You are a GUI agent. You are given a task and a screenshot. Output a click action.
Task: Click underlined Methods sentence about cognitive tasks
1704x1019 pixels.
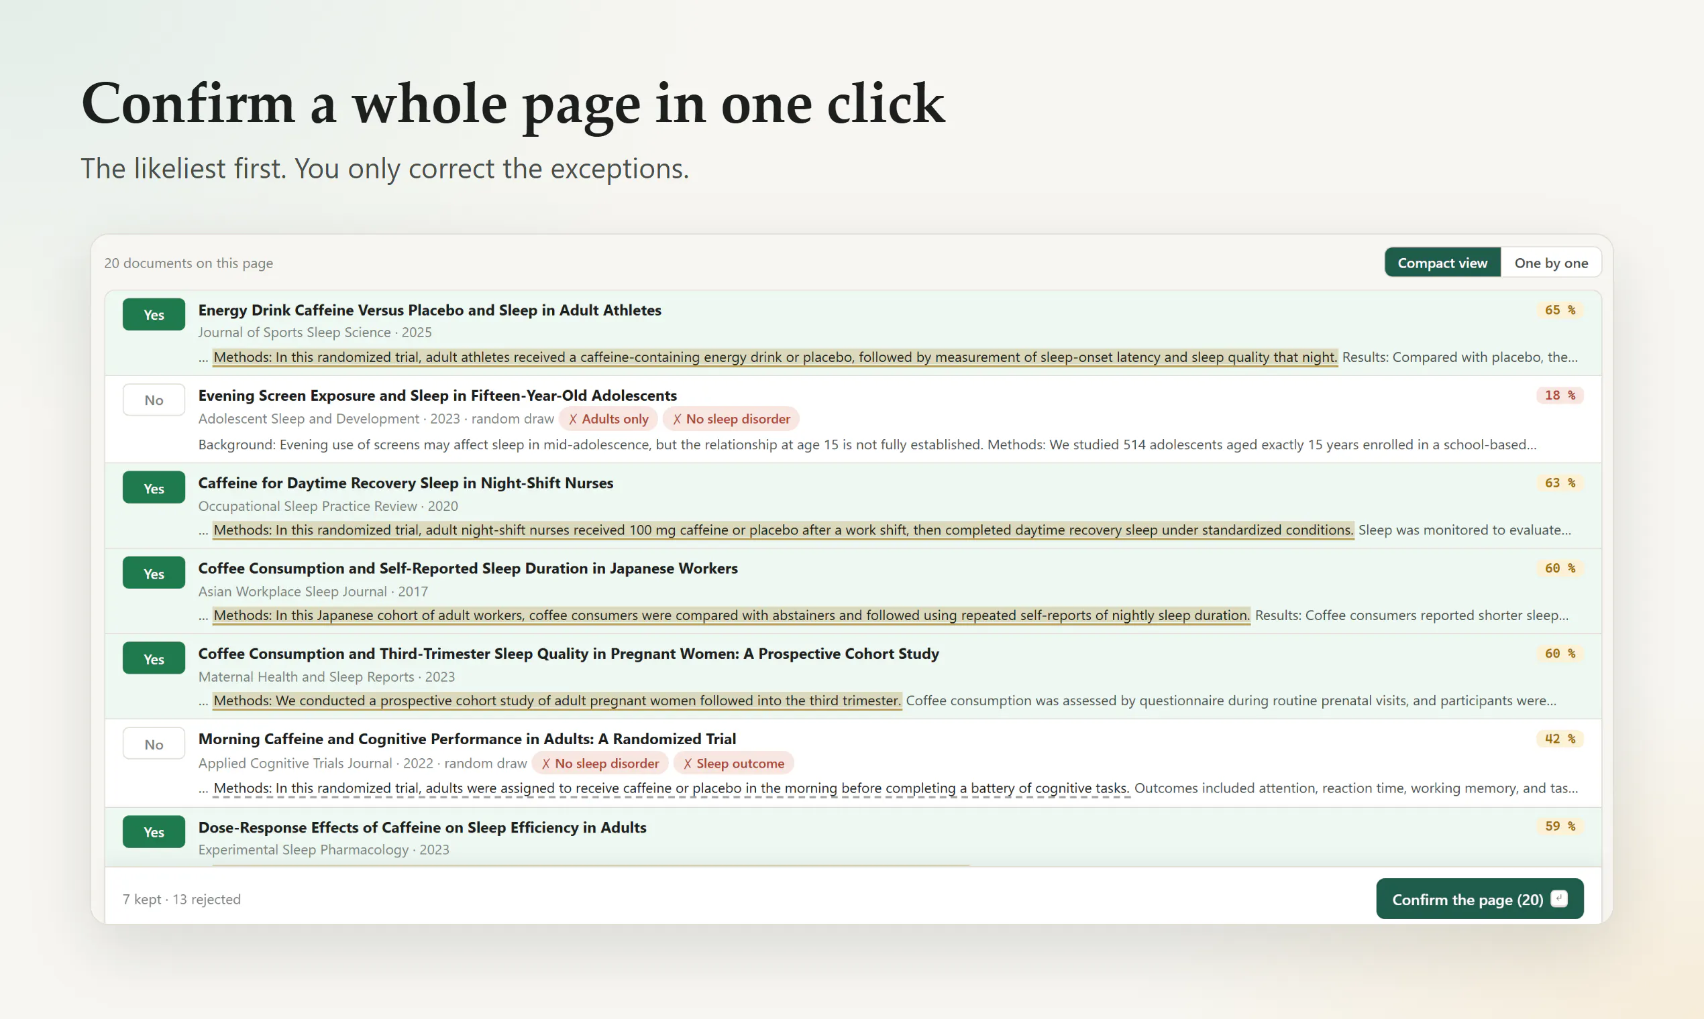[x=672, y=788]
